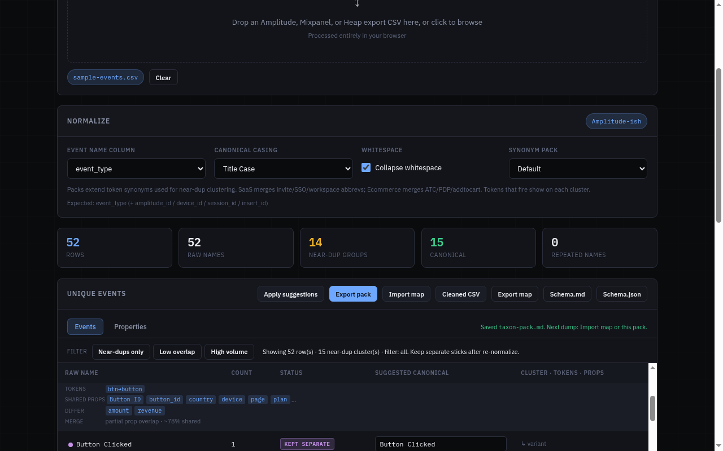Toggle the High volume filter

229,352
